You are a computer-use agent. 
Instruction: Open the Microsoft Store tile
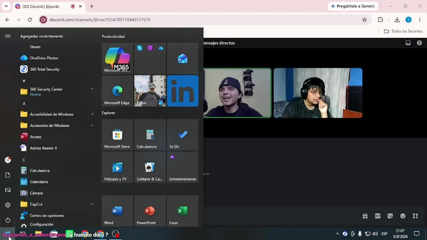coord(117,135)
